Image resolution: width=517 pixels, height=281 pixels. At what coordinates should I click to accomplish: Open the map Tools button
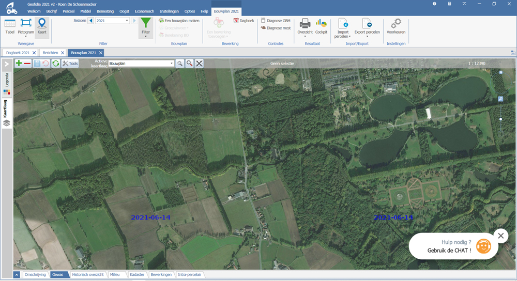pos(70,63)
